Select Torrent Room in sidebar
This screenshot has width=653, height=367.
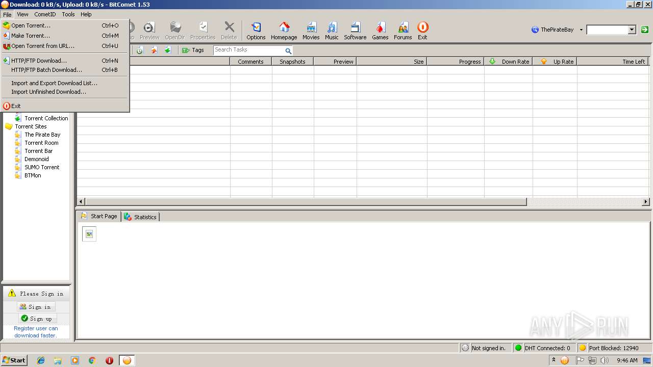pos(41,143)
